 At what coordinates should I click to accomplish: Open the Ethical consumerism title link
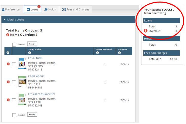point(42,94)
